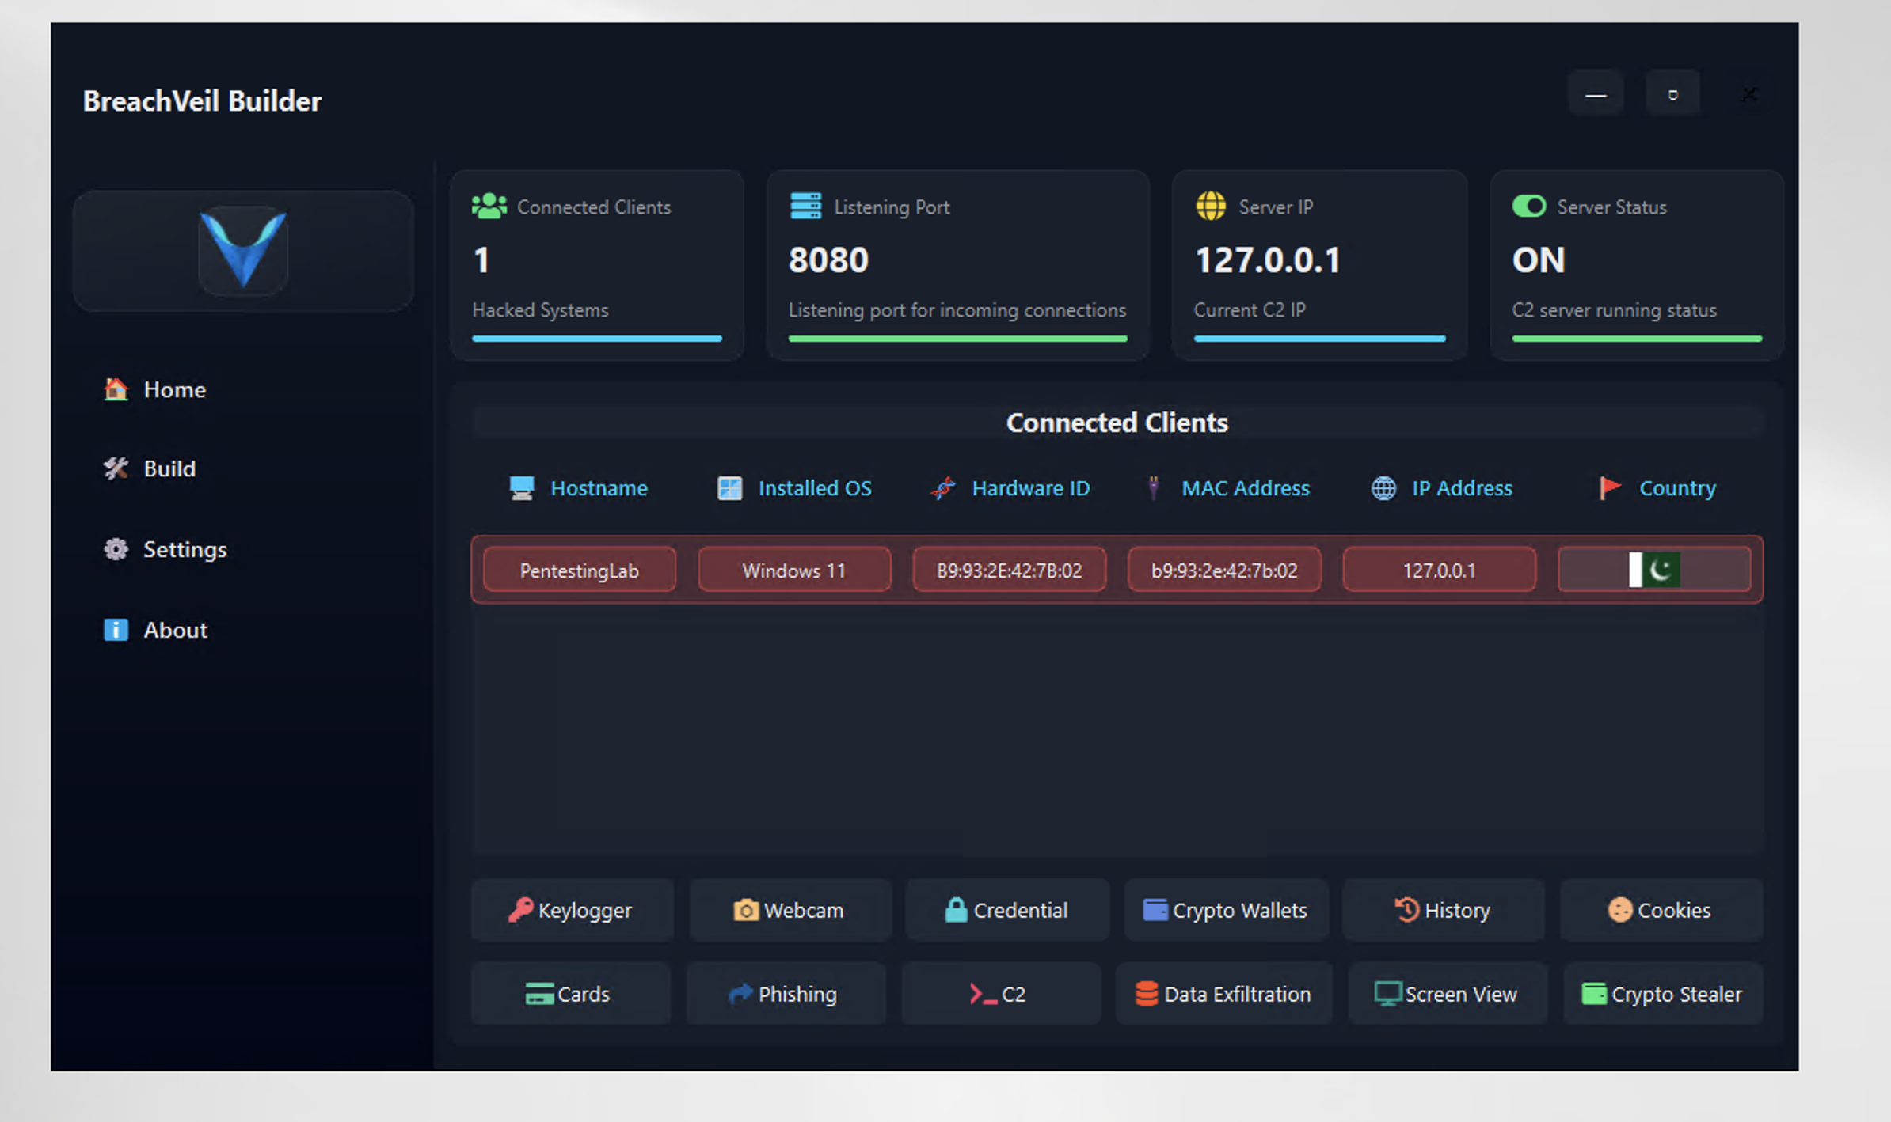
Task: Click the Crypto Stealer button
Action: pyautogui.click(x=1662, y=994)
